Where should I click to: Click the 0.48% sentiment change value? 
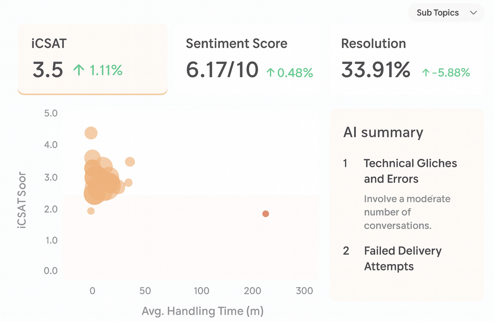[x=295, y=73]
